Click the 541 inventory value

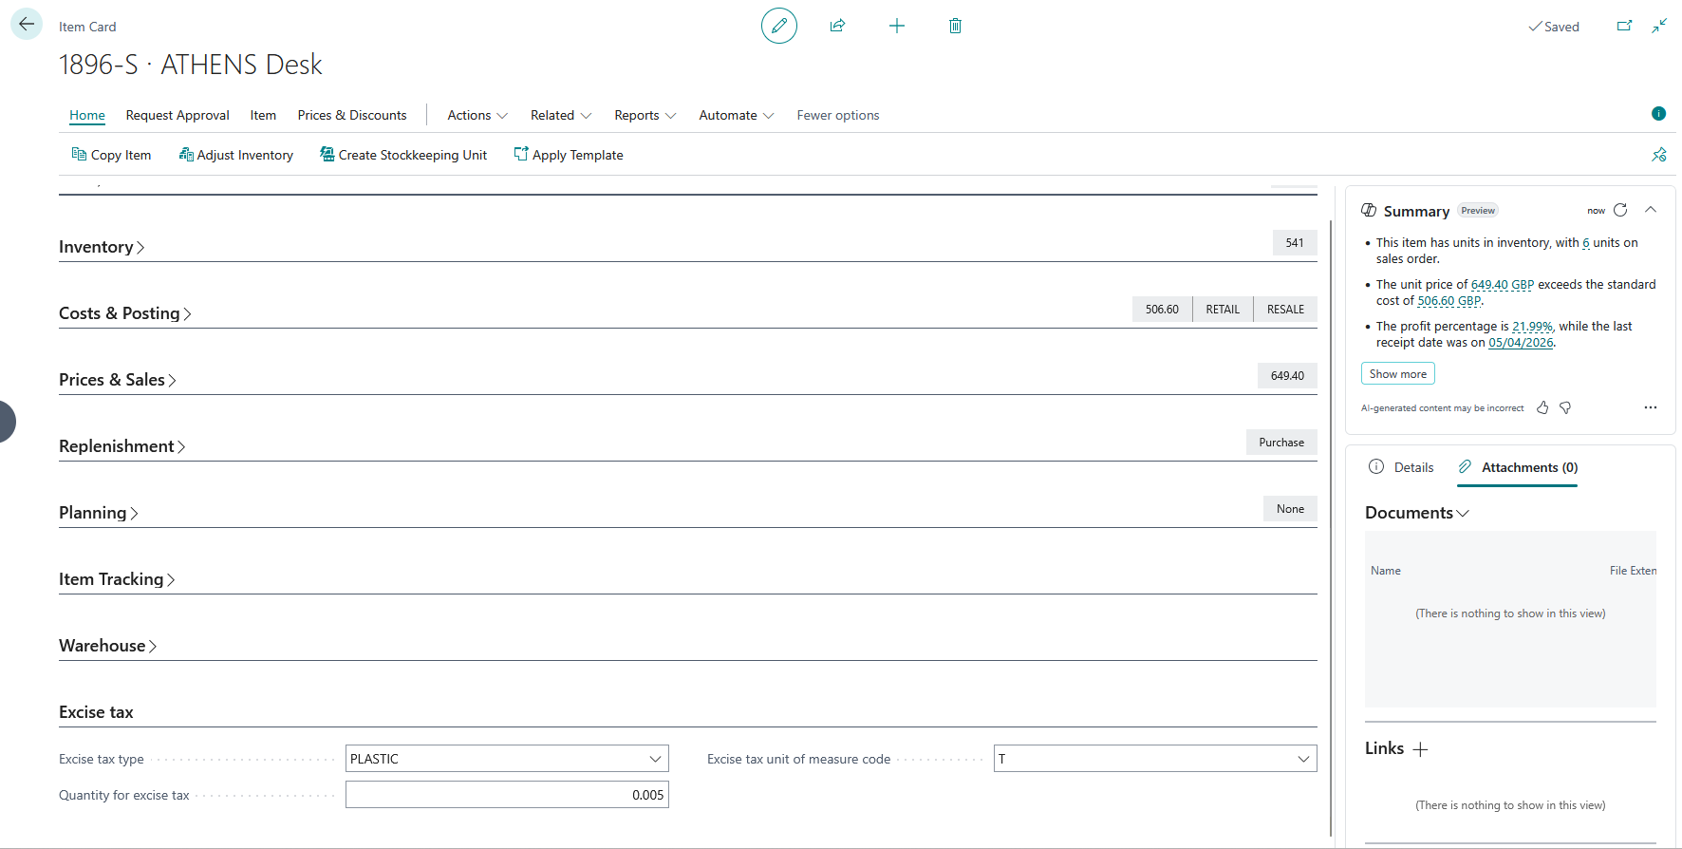[1295, 243]
